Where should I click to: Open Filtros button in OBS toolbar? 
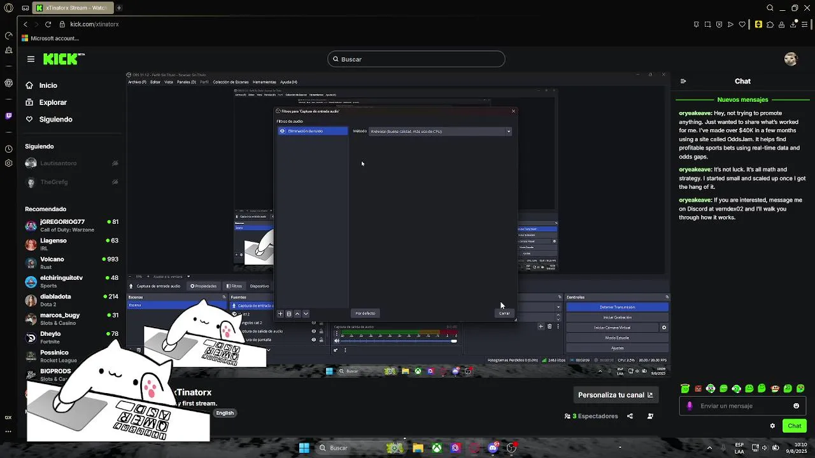point(234,286)
